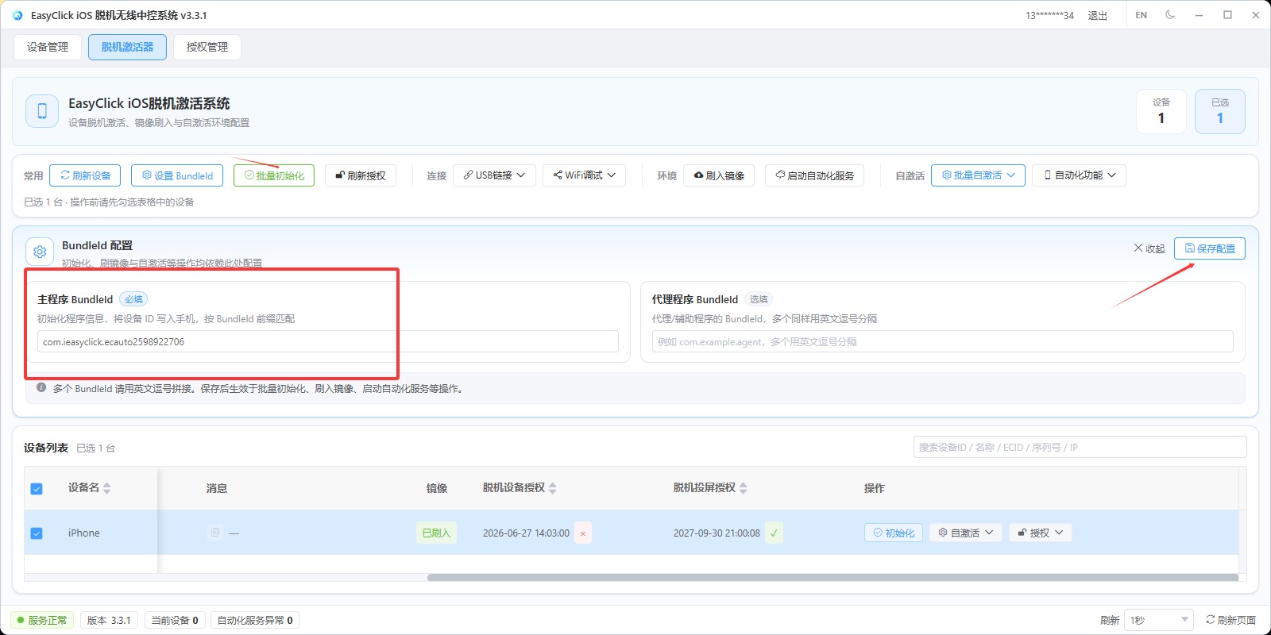Click the phone icon beside EasyClick title
1271x635 pixels.
(42, 111)
